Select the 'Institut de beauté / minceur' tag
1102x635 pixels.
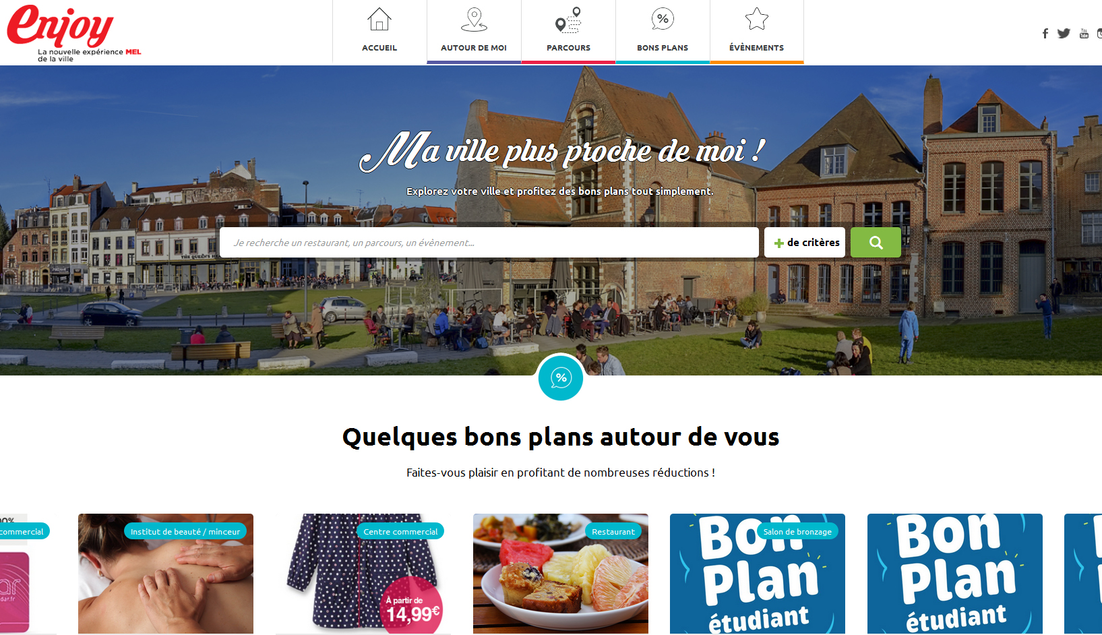(185, 531)
